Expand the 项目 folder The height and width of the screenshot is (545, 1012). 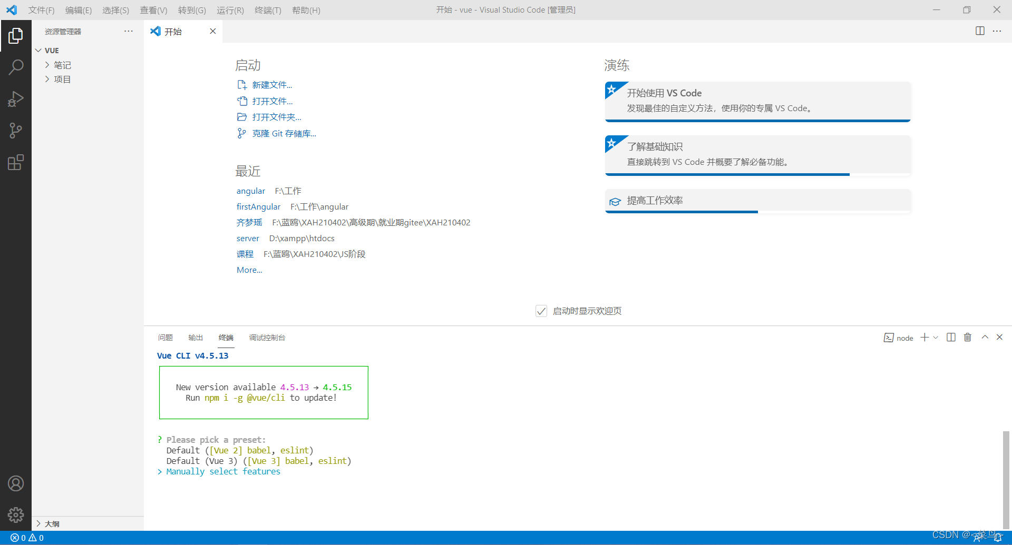coord(47,79)
